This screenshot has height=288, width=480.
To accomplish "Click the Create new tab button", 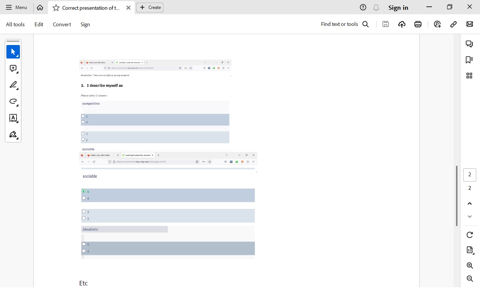I will point(150,7).
